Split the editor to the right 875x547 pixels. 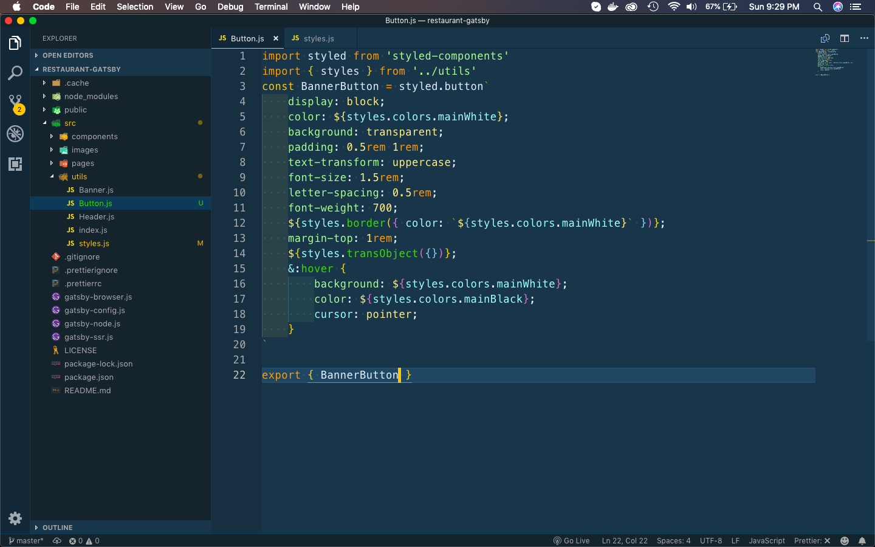pyautogui.click(x=845, y=38)
